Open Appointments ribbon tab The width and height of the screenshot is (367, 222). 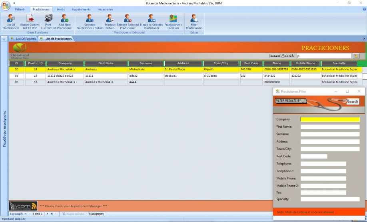click(x=81, y=9)
